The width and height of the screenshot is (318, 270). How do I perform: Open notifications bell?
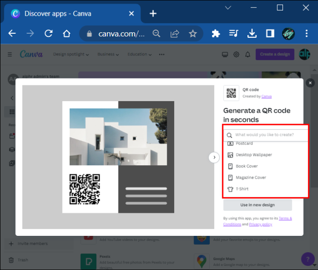tap(247, 54)
